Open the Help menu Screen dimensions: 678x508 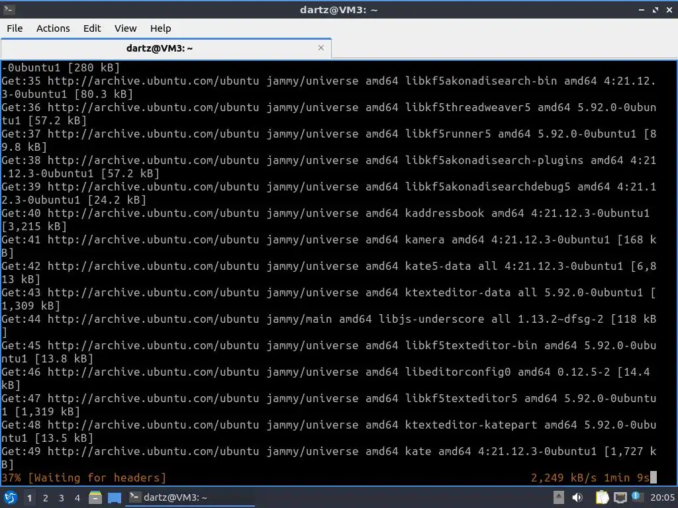coord(160,28)
